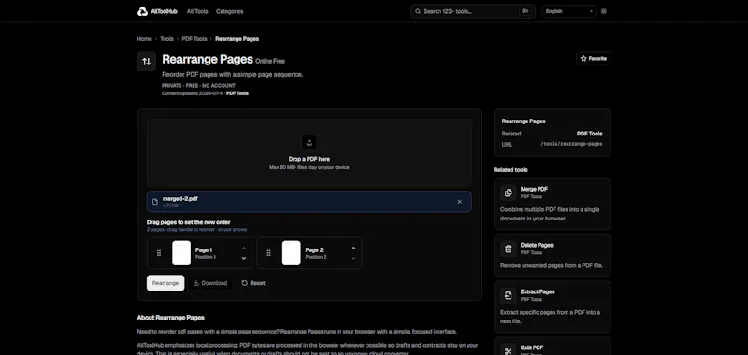
Task: Click the 'Position 2' label
Action: click(316, 257)
